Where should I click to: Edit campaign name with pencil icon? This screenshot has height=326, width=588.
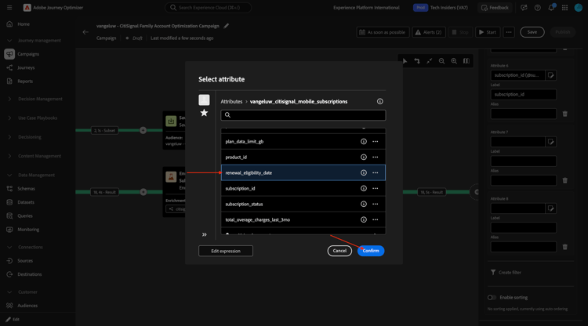pos(226,26)
